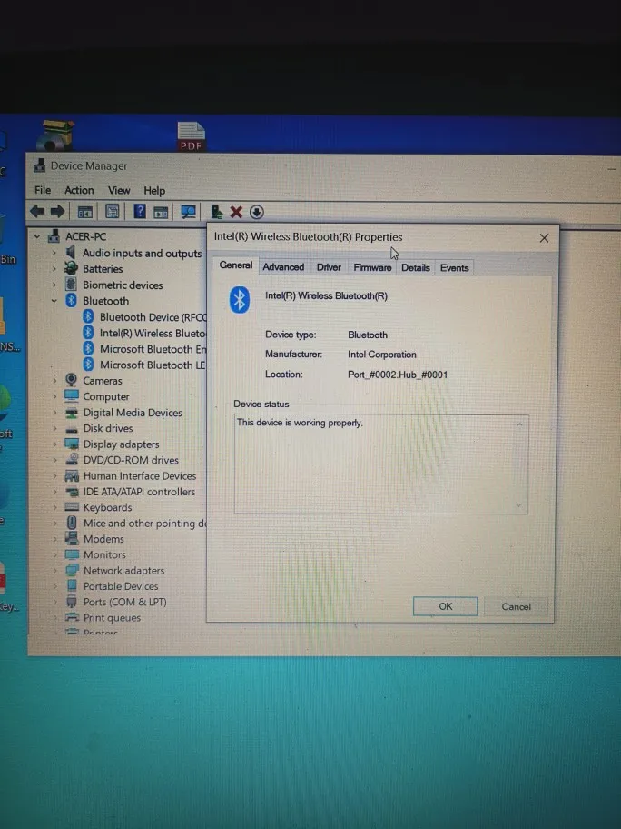Click the DVD/CD-ROM drives icon
Viewport: 621px width, 829px height.
72,459
